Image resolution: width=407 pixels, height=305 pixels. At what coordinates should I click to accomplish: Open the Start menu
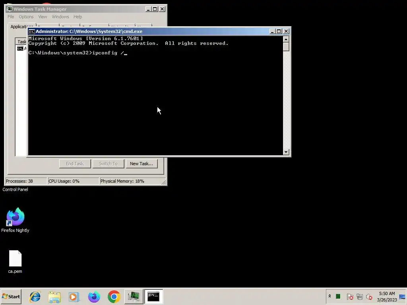click(x=11, y=296)
